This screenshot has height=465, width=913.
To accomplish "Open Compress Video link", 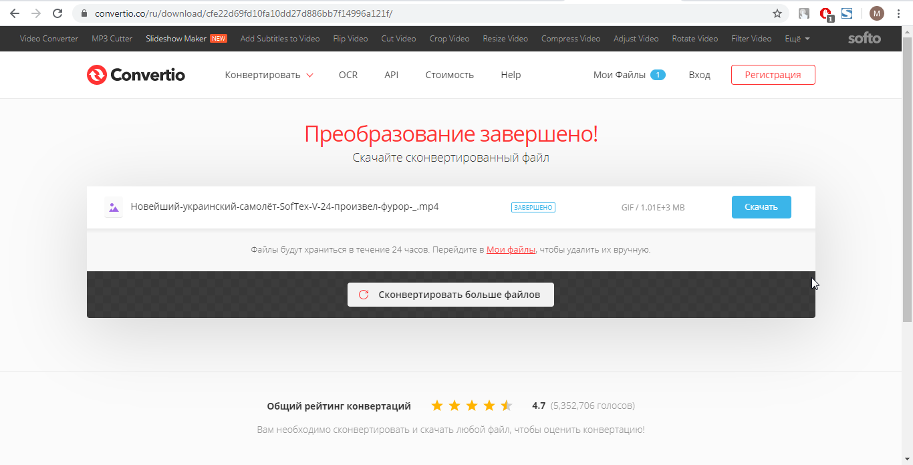I will [571, 39].
